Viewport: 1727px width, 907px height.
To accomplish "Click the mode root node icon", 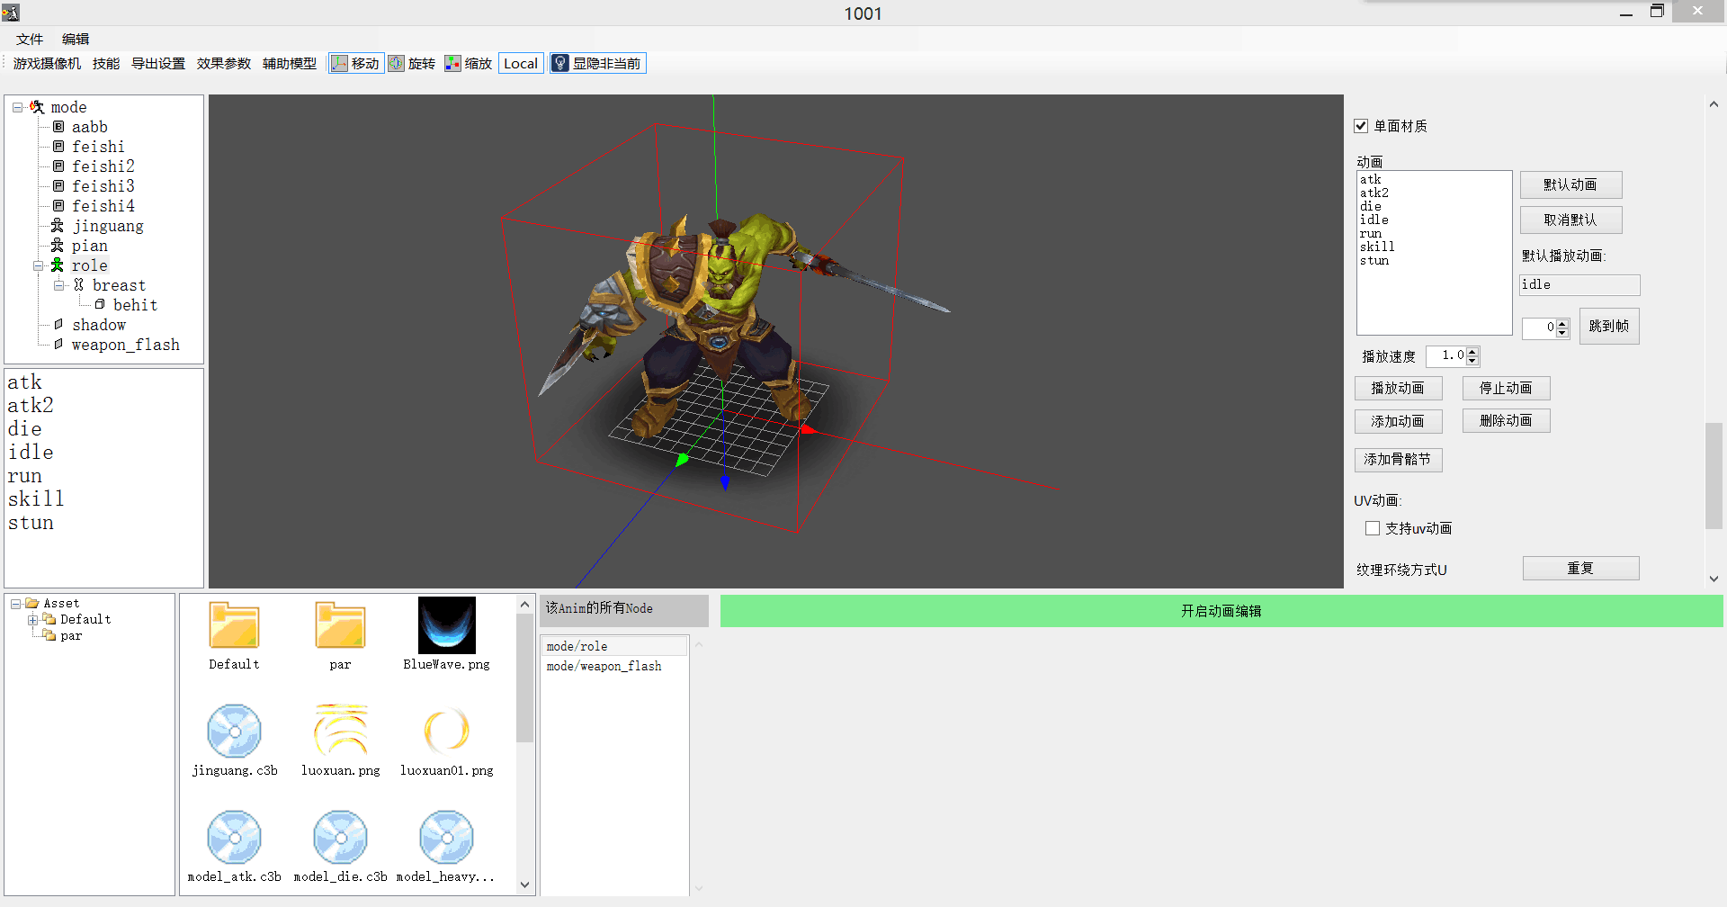I will 37,107.
